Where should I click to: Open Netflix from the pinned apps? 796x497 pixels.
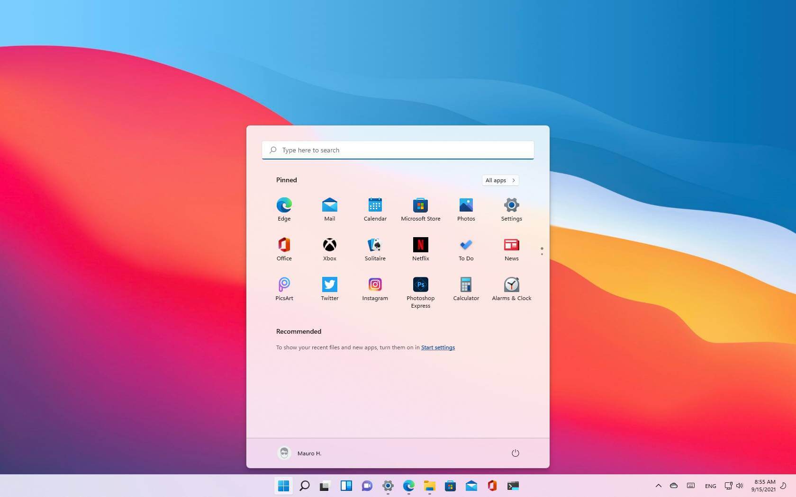(420, 245)
